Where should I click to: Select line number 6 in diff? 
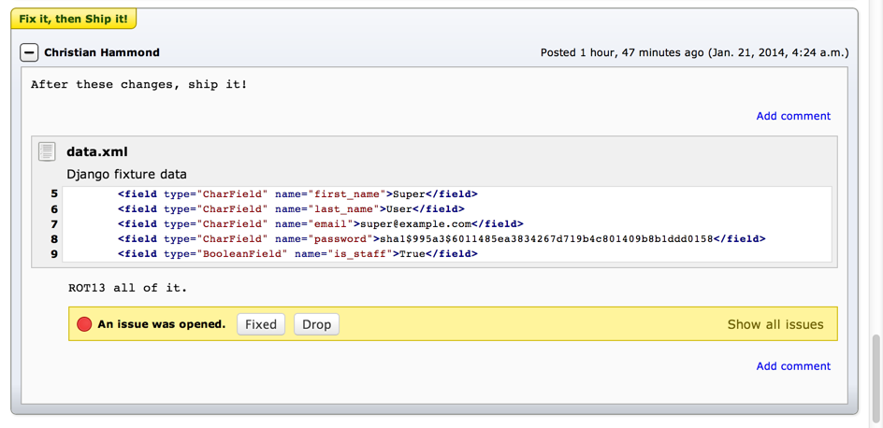pyautogui.click(x=54, y=209)
